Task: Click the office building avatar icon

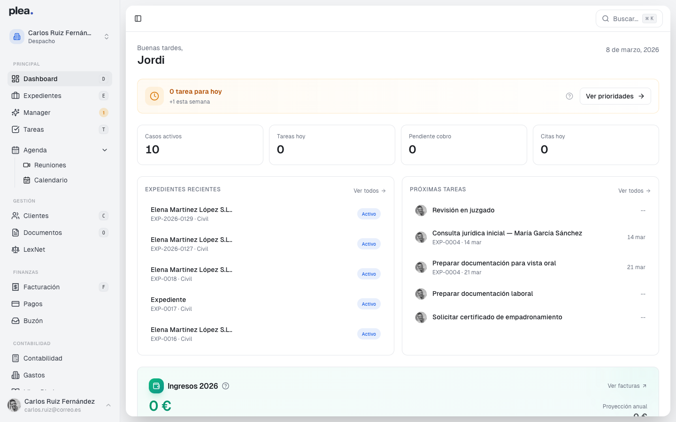Action: [17, 37]
